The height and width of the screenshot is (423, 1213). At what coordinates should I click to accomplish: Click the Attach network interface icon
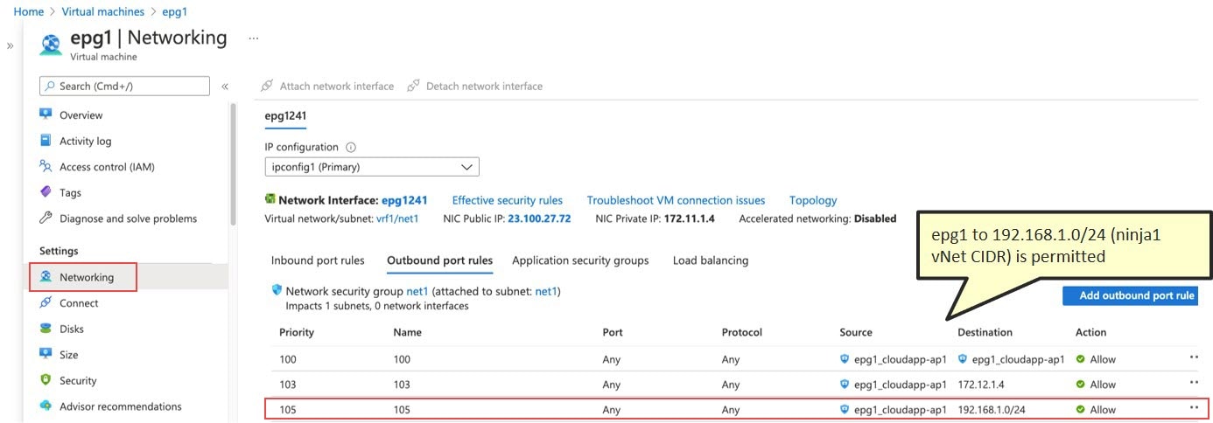tap(267, 86)
